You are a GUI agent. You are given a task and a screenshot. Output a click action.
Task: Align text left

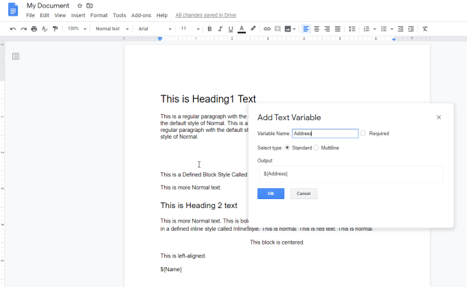[x=306, y=29]
